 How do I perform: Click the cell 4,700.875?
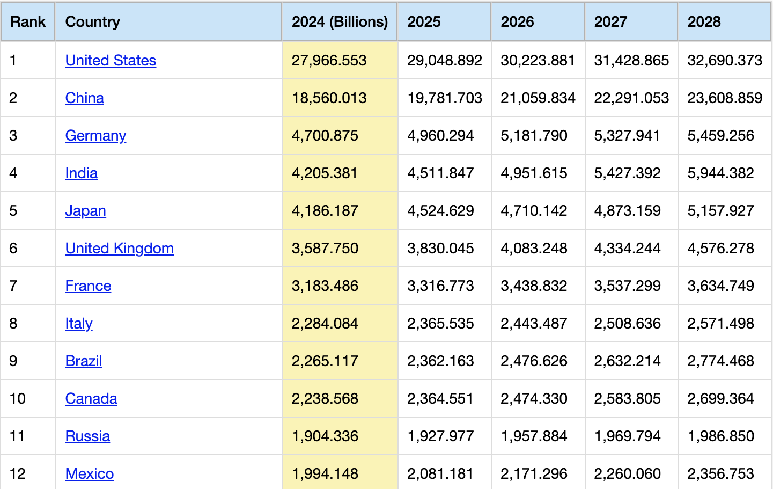click(x=340, y=136)
